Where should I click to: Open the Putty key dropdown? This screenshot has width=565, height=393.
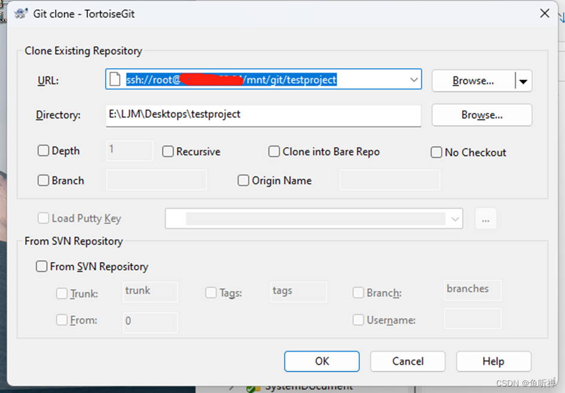(x=455, y=218)
